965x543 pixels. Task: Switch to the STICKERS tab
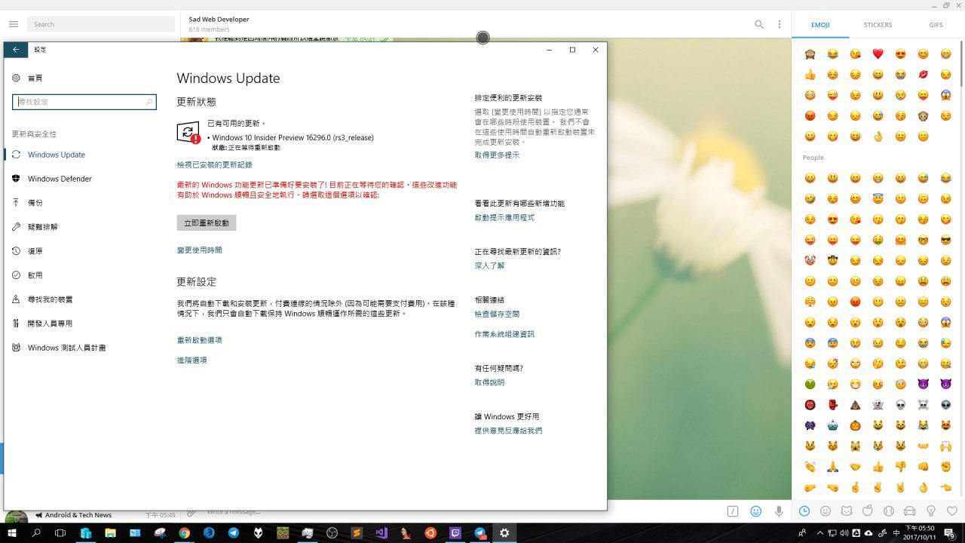pos(878,25)
